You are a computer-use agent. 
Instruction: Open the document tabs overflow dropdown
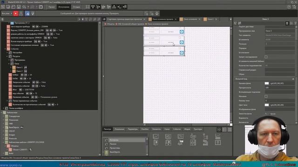click(230, 19)
